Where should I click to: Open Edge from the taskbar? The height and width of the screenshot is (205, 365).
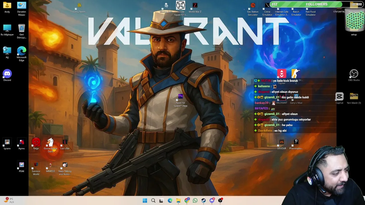coord(170,200)
